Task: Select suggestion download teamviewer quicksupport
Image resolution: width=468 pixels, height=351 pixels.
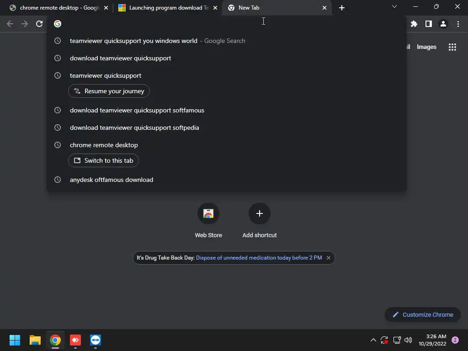Action: [x=227, y=58]
